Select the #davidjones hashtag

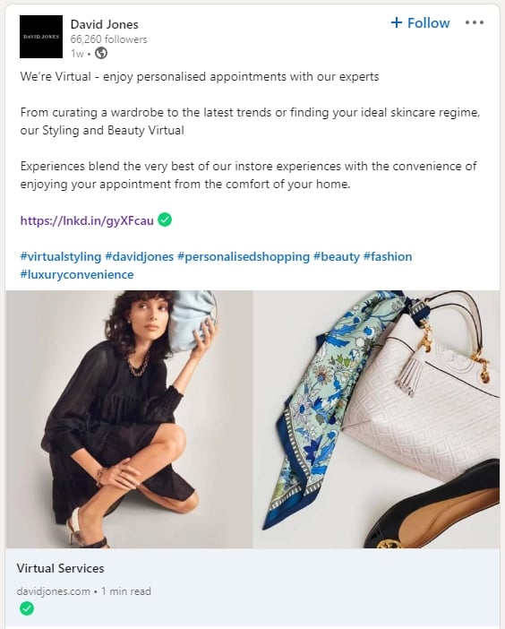click(139, 256)
